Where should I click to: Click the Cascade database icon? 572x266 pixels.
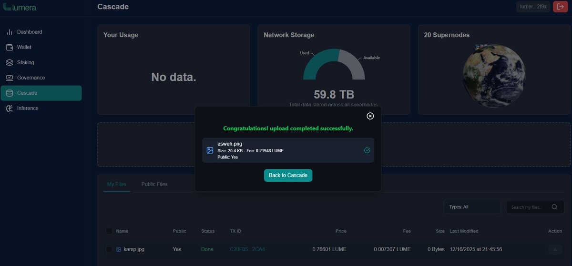coord(9,93)
